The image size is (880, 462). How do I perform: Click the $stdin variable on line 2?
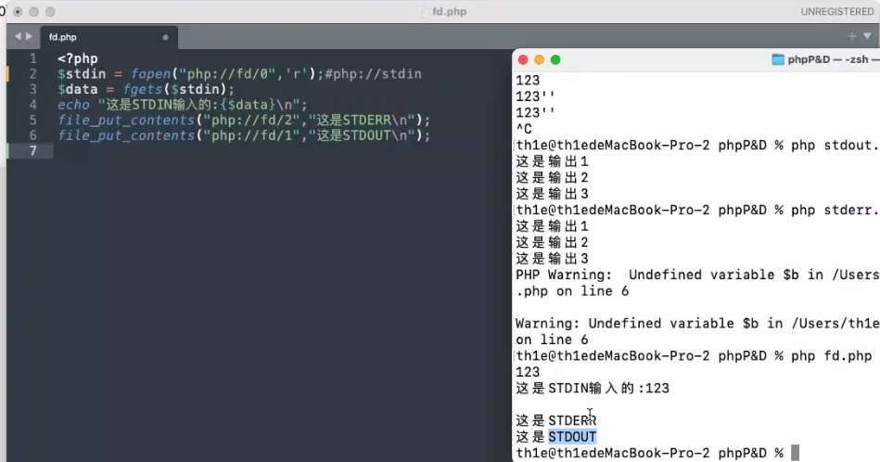coord(82,74)
